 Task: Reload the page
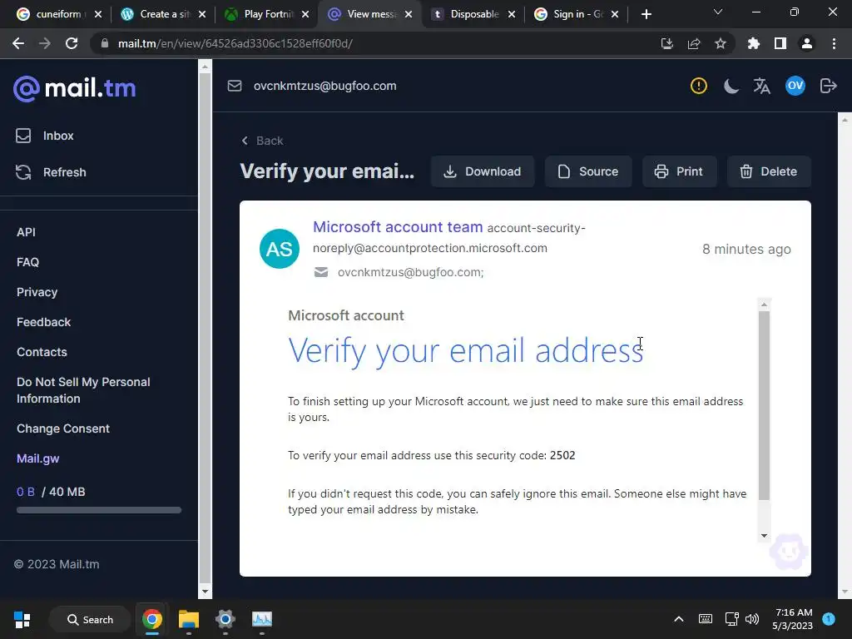72,43
